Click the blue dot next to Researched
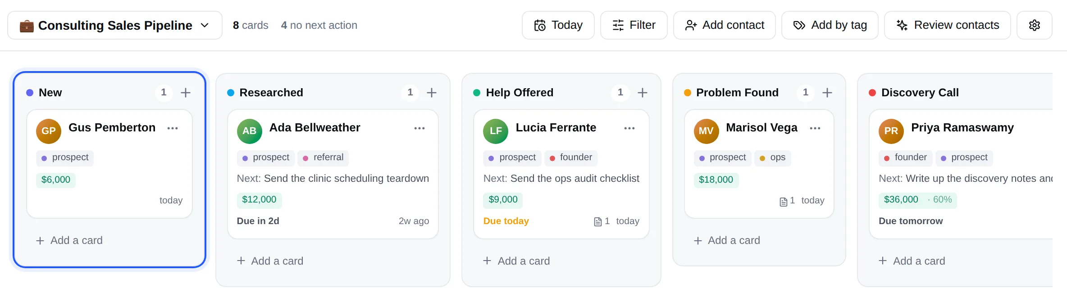This screenshot has height=306, width=1067. coord(231,93)
